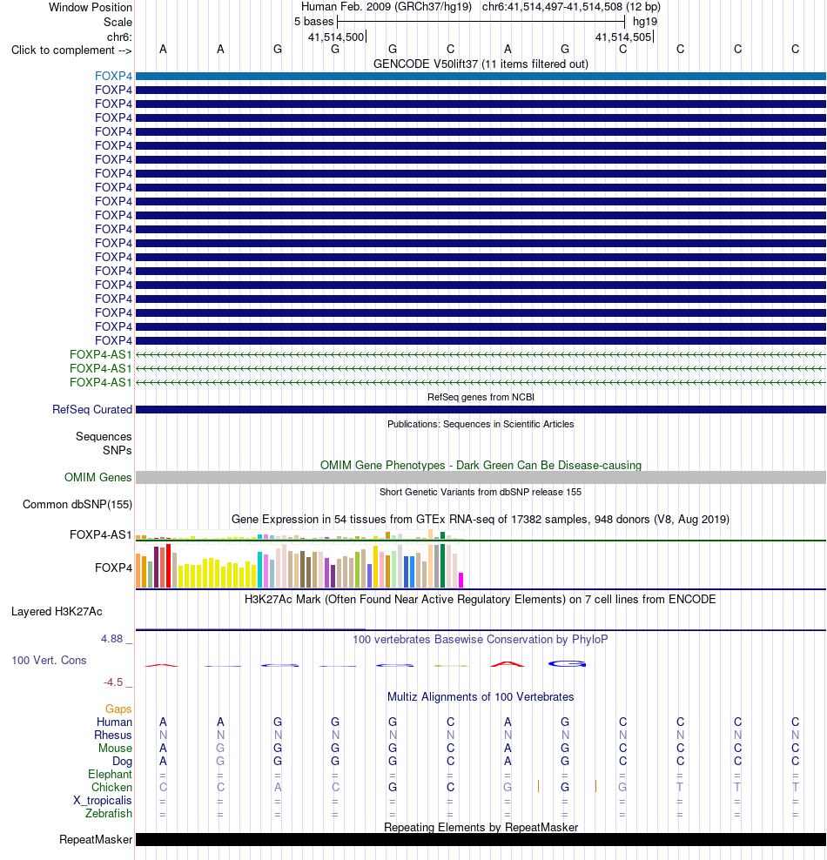Click the 'Window Position' label
Image resolution: width=827 pixels, height=860 pixels.
point(91,8)
